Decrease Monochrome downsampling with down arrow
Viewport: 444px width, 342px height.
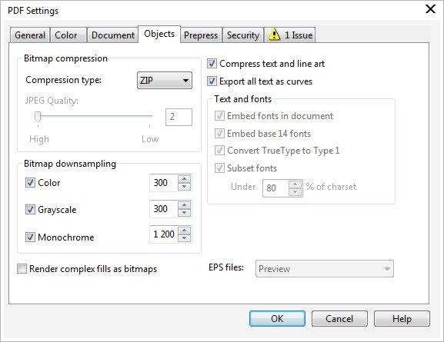(185, 238)
